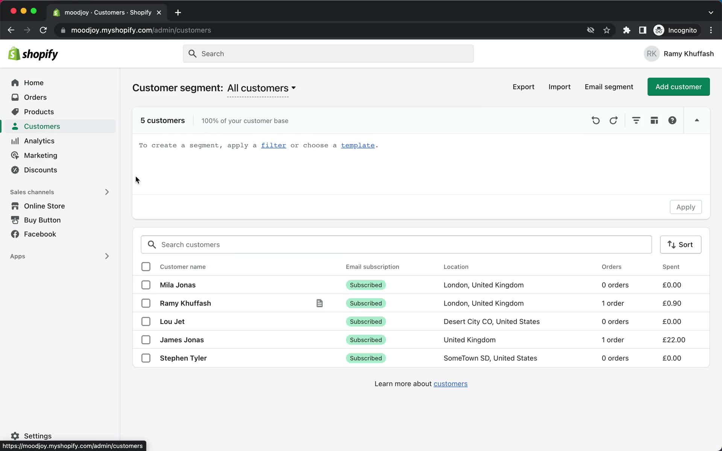
Task: Toggle the select all customers checkbox
Action: 146,266
